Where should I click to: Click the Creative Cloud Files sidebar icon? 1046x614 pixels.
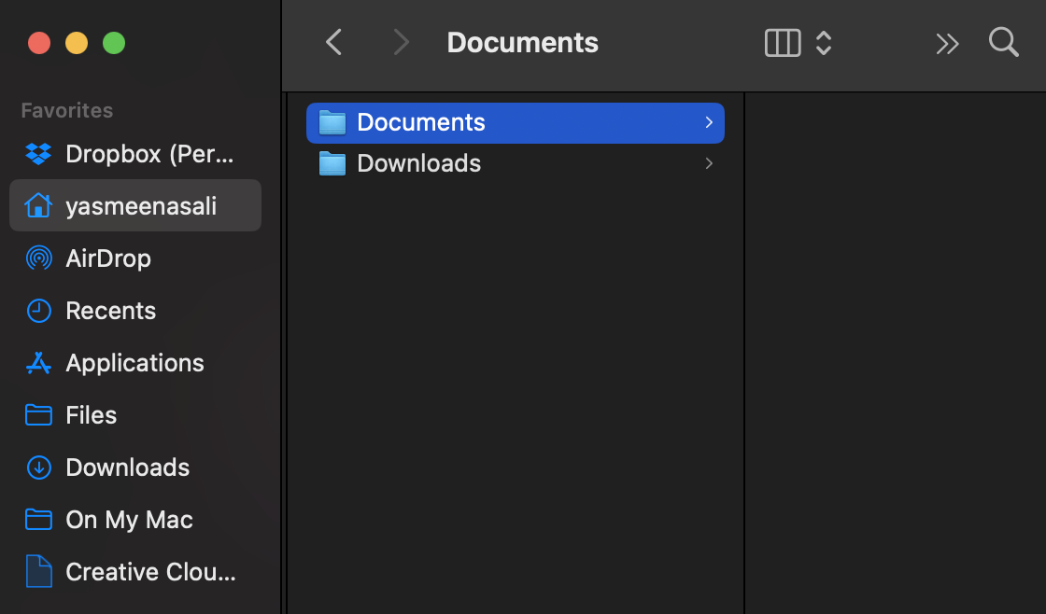pos(39,572)
